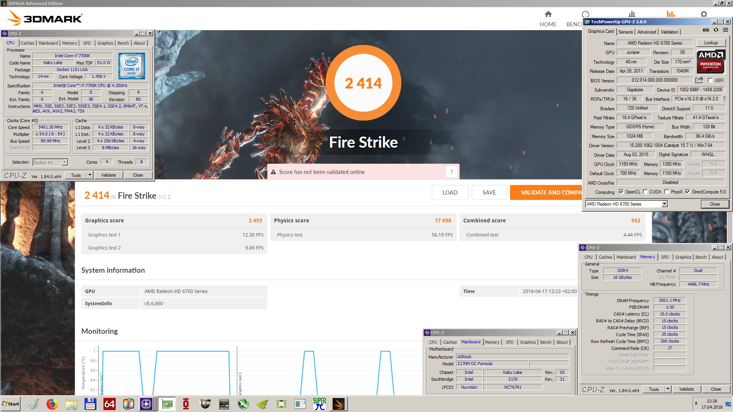
Task: Click the Bus Interface question mark in GPU-Z
Action: pyautogui.click(x=724, y=99)
